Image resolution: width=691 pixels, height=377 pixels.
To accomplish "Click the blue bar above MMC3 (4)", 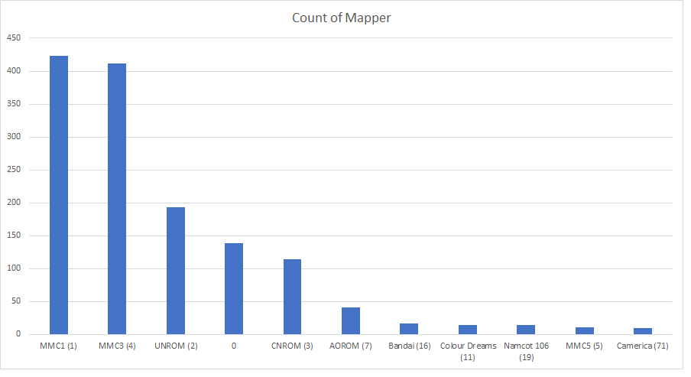I will click(117, 199).
